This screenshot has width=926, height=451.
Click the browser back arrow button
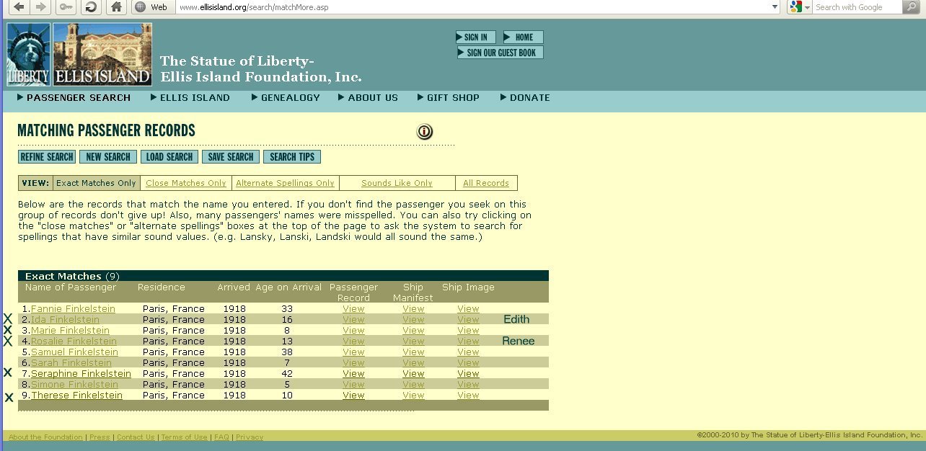(18, 7)
